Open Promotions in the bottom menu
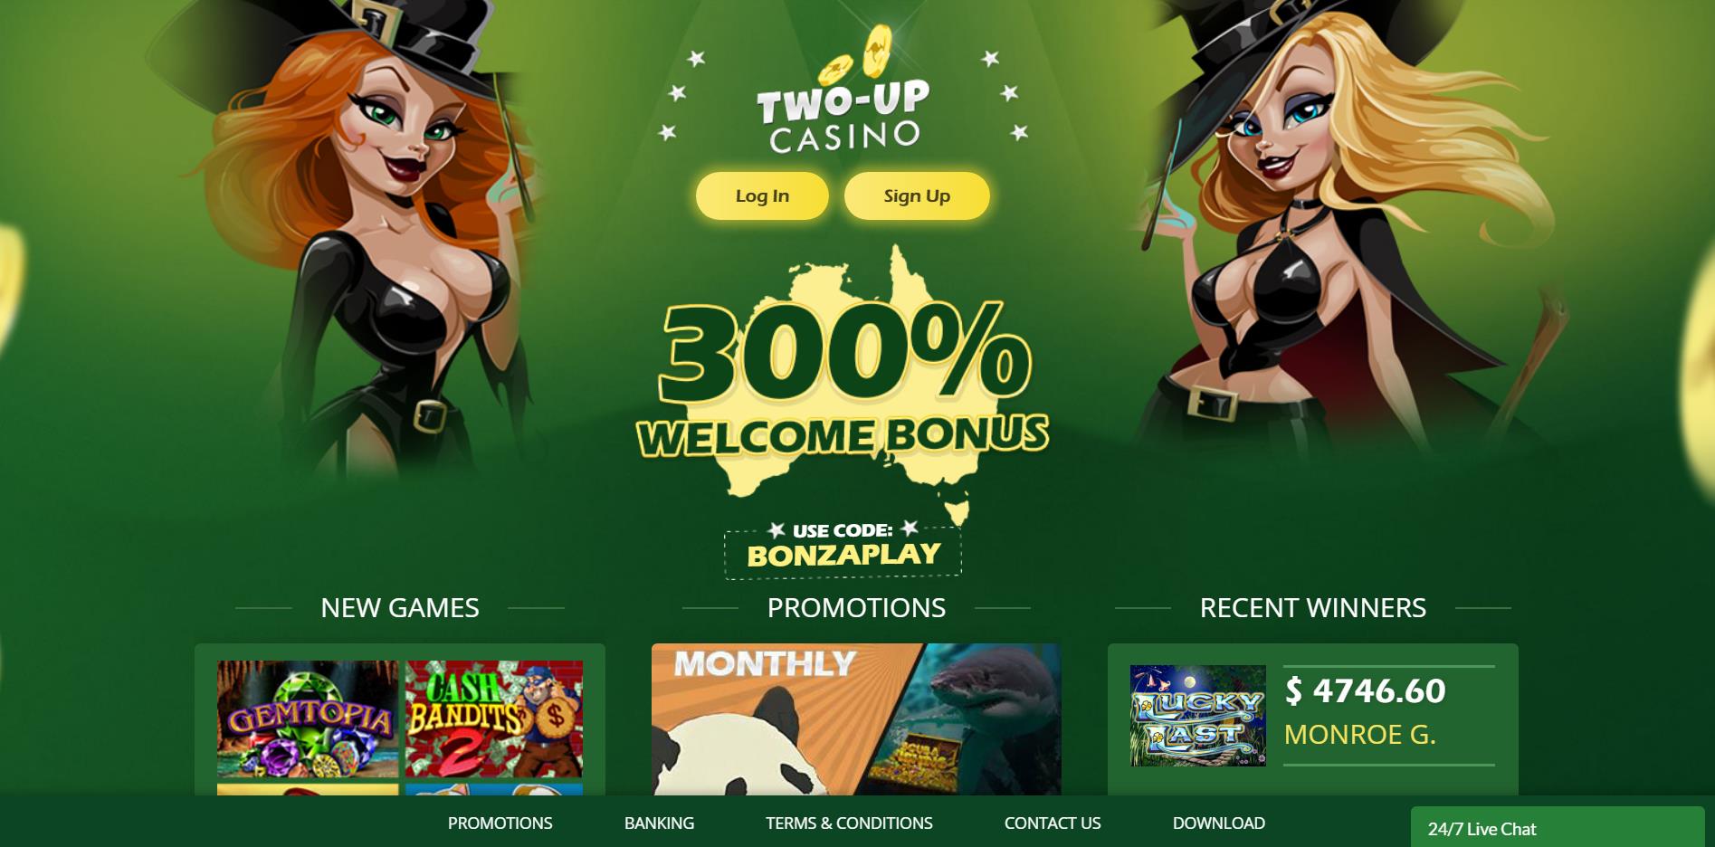The width and height of the screenshot is (1715, 847). pyautogui.click(x=500, y=823)
